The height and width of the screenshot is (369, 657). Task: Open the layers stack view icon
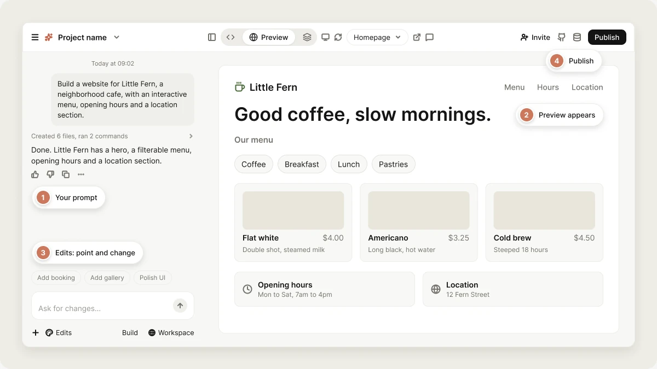(x=307, y=37)
